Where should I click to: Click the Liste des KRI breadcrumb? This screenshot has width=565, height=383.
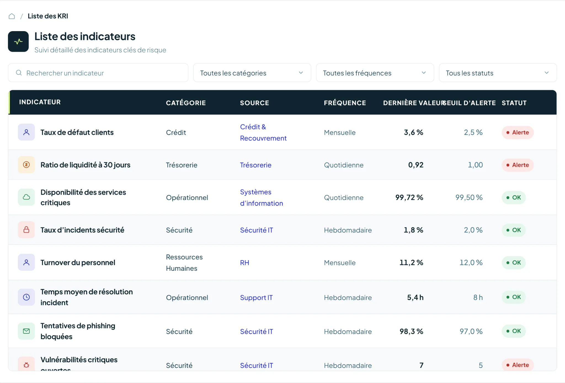(x=48, y=16)
